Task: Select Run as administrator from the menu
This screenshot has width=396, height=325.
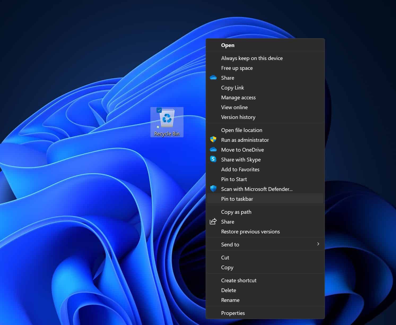Action: [245, 140]
